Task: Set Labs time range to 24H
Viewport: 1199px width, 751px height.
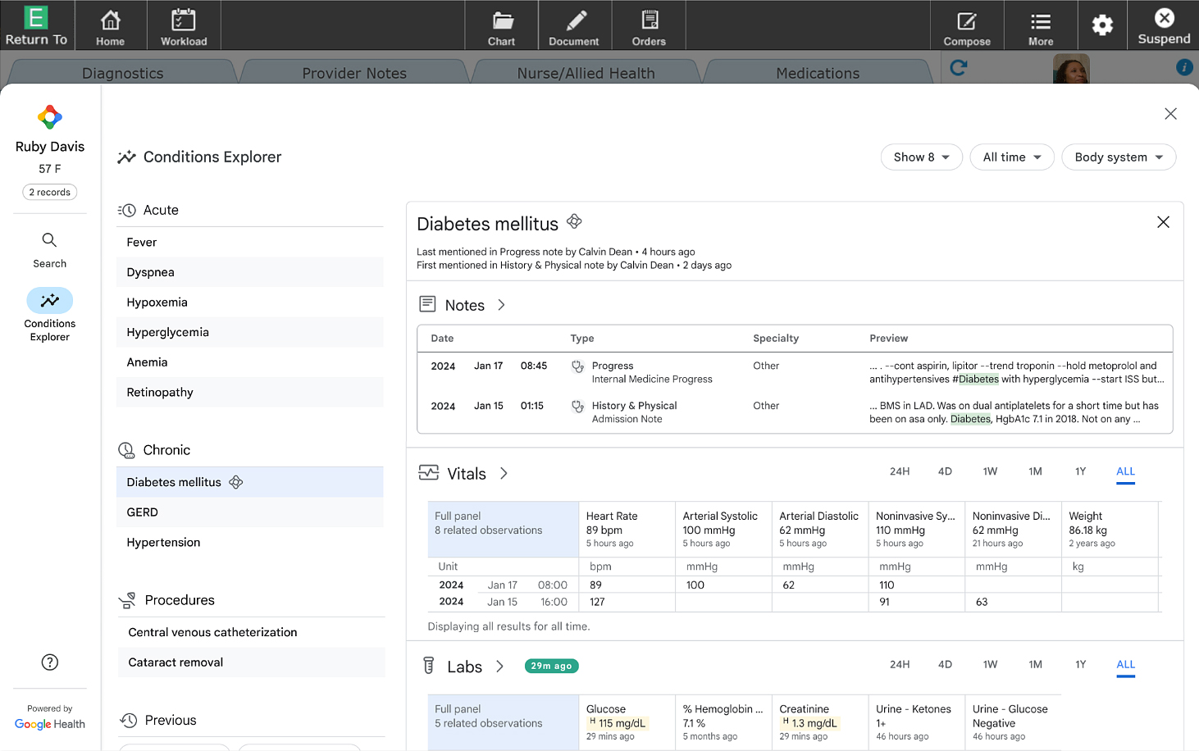Action: [x=900, y=665]
